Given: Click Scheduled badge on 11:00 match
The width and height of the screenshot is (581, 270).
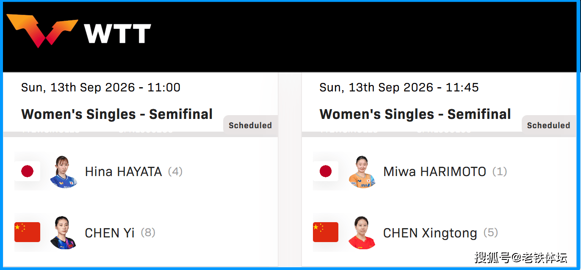Looking at the screenshot, I should [x=250, y=125].
